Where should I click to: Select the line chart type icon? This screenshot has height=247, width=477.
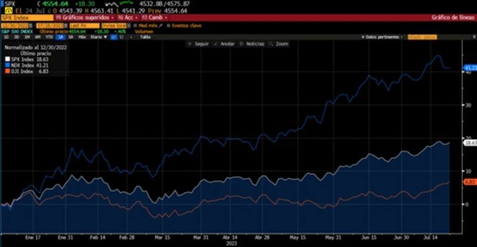(113, 37)
